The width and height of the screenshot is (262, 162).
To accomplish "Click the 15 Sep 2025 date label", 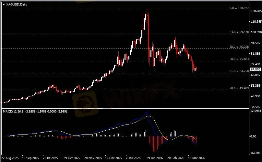I will tap(30, 158).
